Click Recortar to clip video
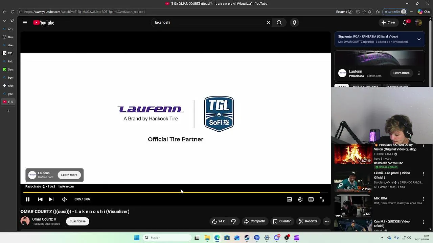Image resolution: width=433 pixels, height=243 pixels. (308, 221)
